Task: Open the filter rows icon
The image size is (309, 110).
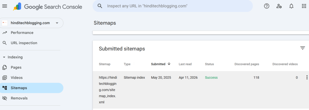Action: [x=302, y=48]
